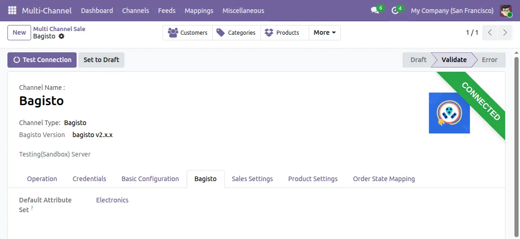Open the Electronics attribute set link

(x=112, y=200)
